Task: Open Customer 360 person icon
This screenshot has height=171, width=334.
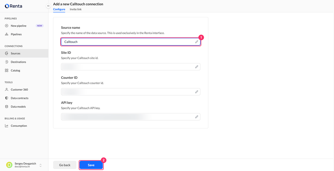Action: coord(6,90)
